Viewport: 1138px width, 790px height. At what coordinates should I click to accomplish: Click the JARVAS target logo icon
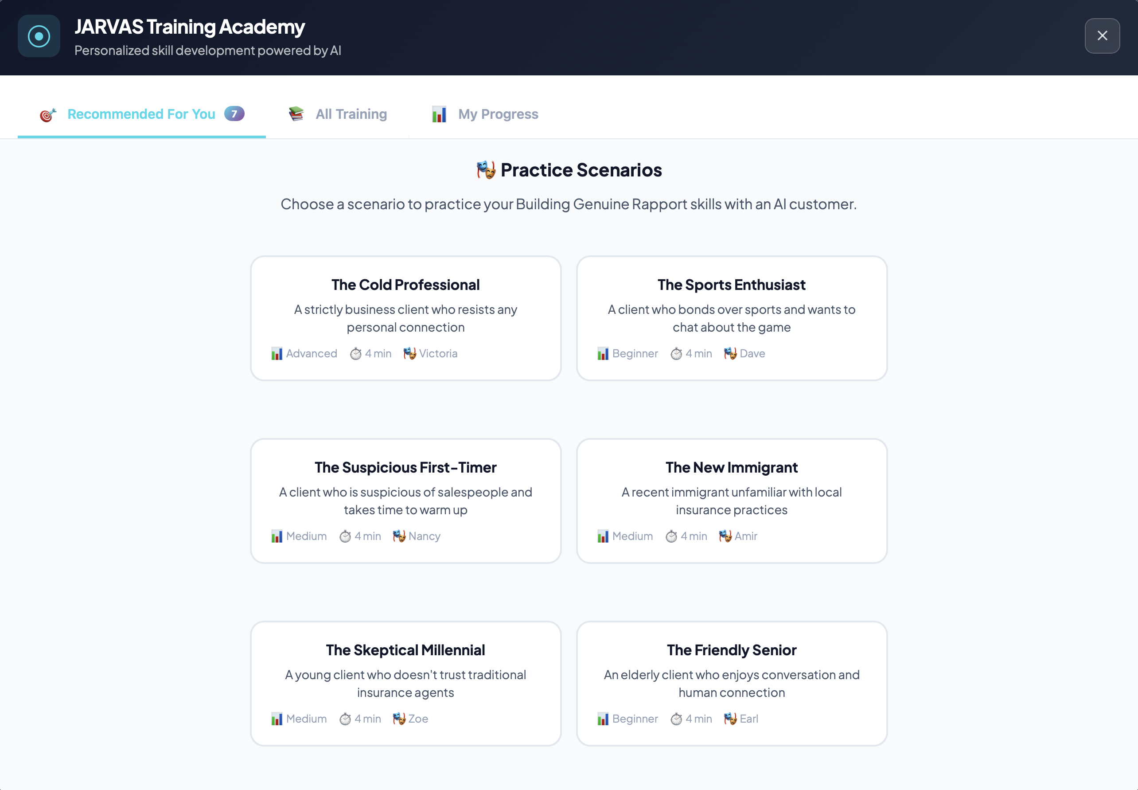(x=39, y=35)
